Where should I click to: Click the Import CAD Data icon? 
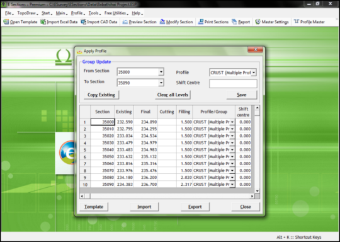coord(84,21)
